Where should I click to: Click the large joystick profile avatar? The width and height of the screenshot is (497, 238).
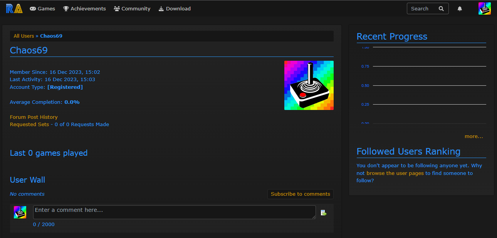[309, 85]
